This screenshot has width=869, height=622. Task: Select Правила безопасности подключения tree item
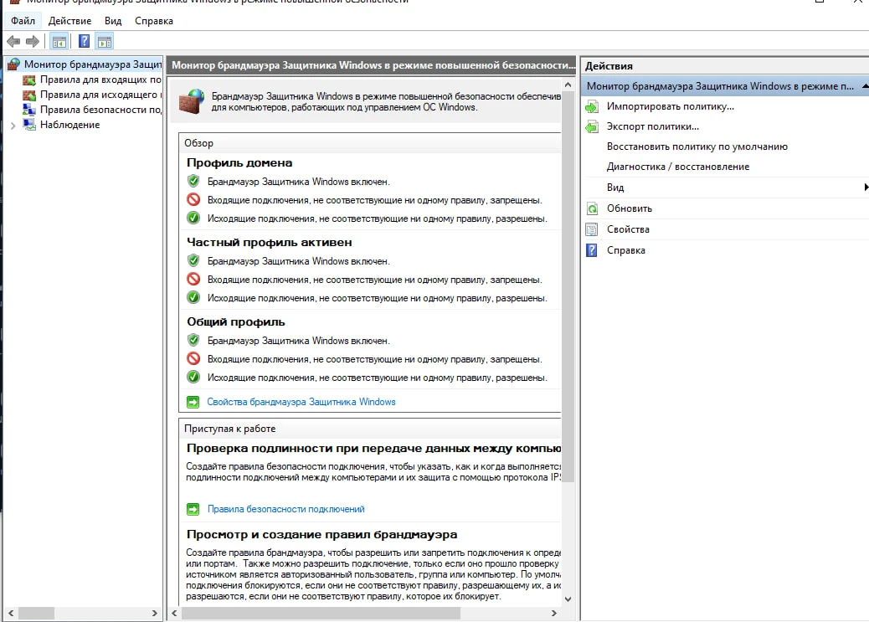100,110
